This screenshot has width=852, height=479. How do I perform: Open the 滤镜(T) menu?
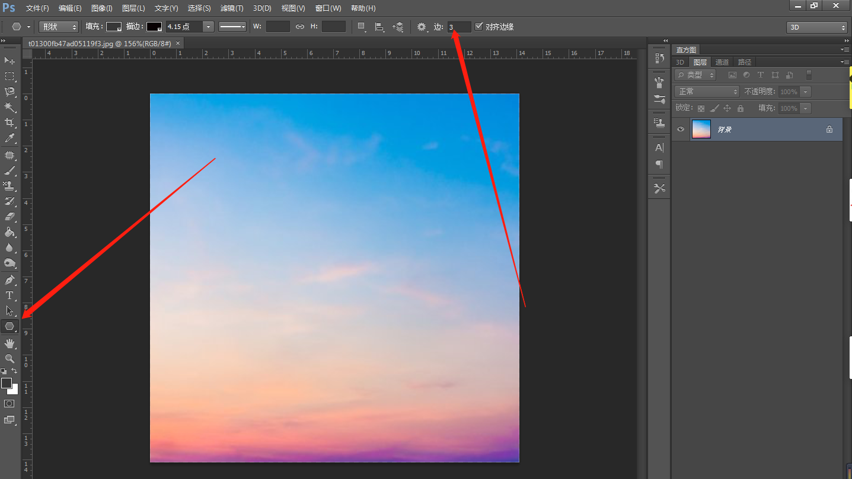pyautogui.click(x=231, y=8)
